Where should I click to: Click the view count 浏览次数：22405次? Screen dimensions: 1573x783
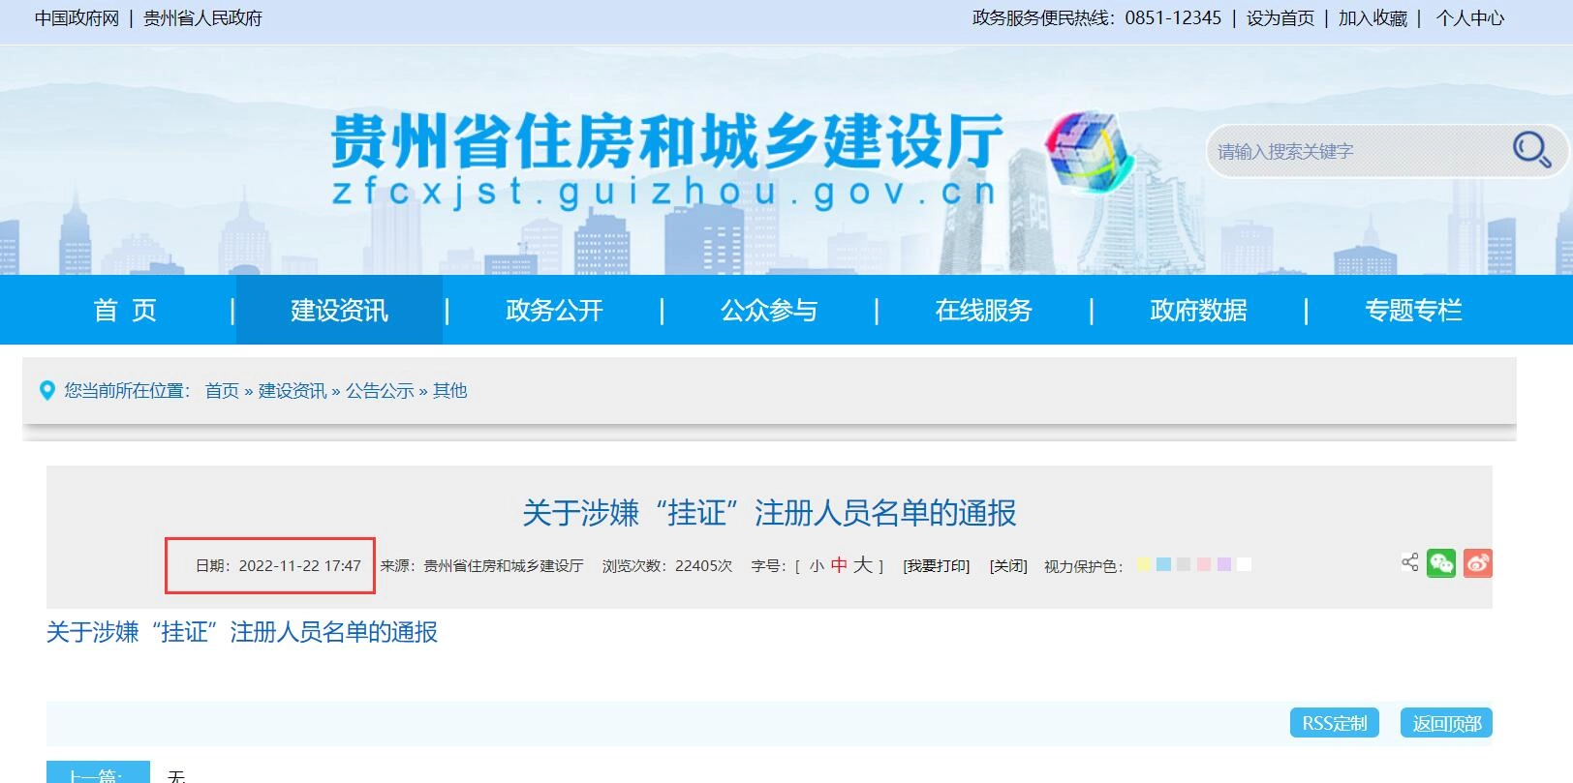667,566
